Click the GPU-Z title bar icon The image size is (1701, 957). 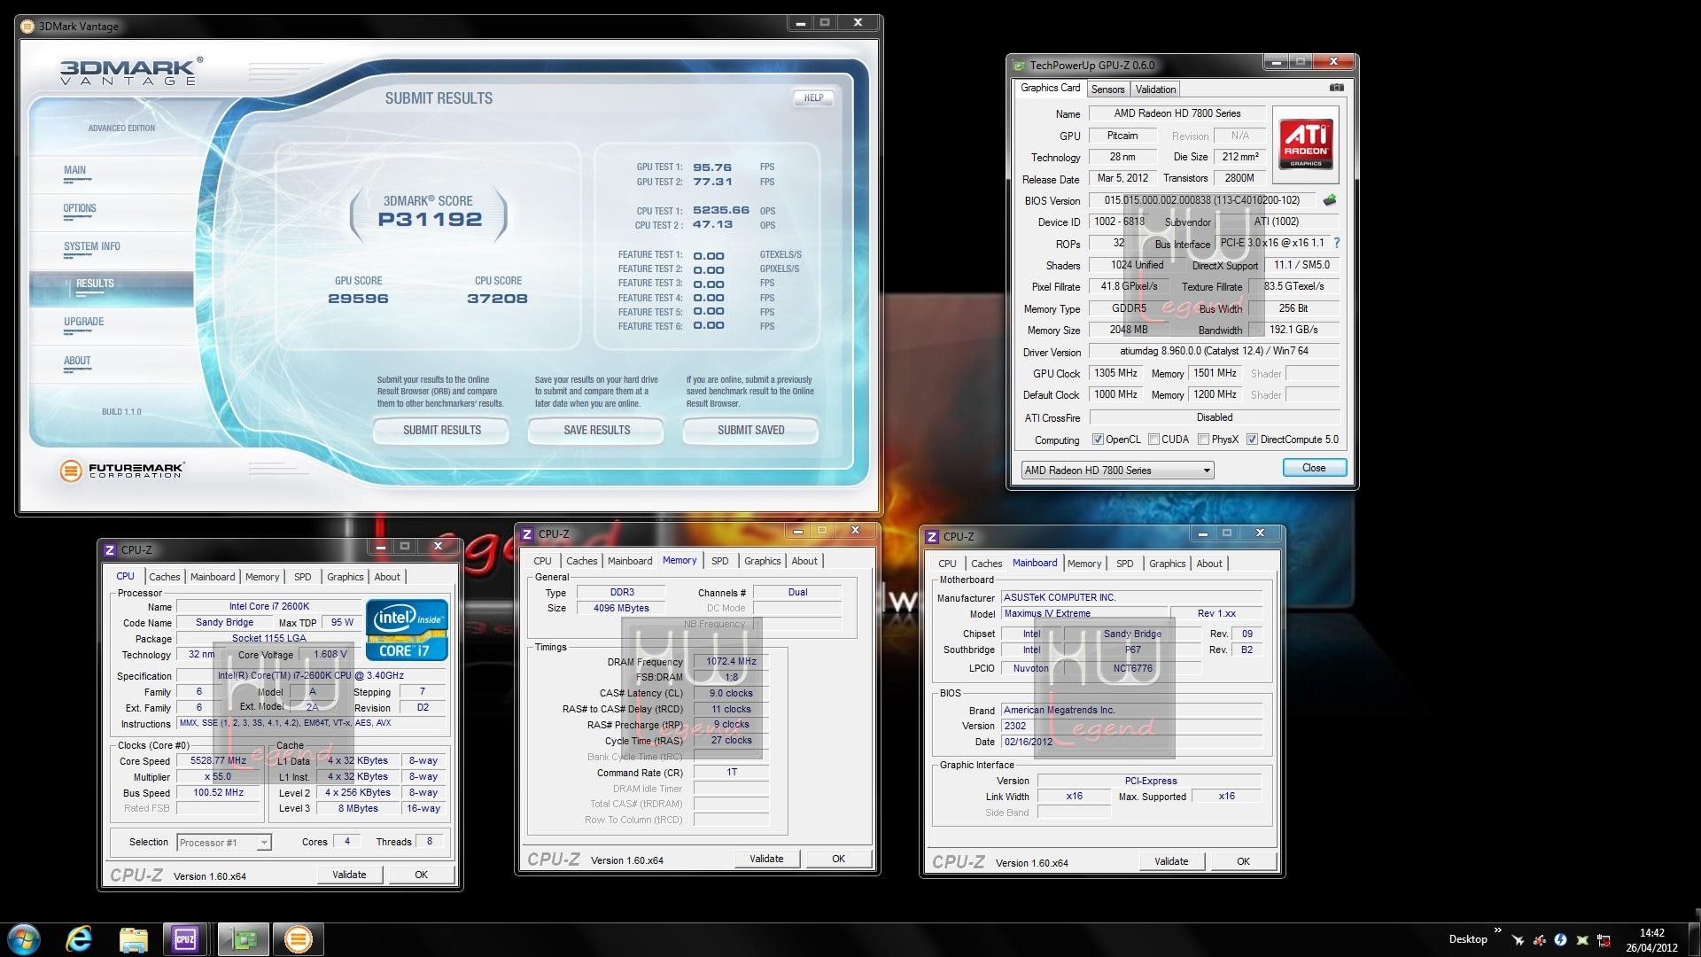1020,65
